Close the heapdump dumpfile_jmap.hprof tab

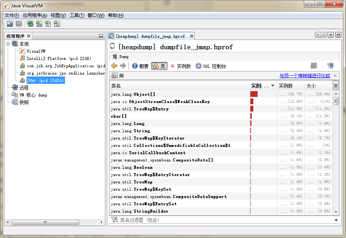191,36
